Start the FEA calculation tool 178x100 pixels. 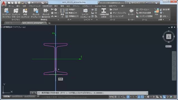tap(156, 12)
